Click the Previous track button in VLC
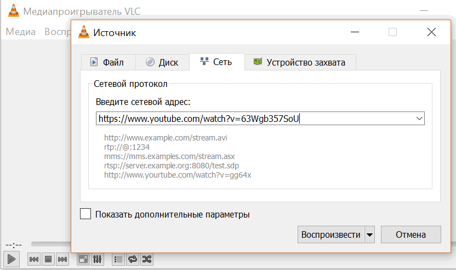 pos(34,259)
